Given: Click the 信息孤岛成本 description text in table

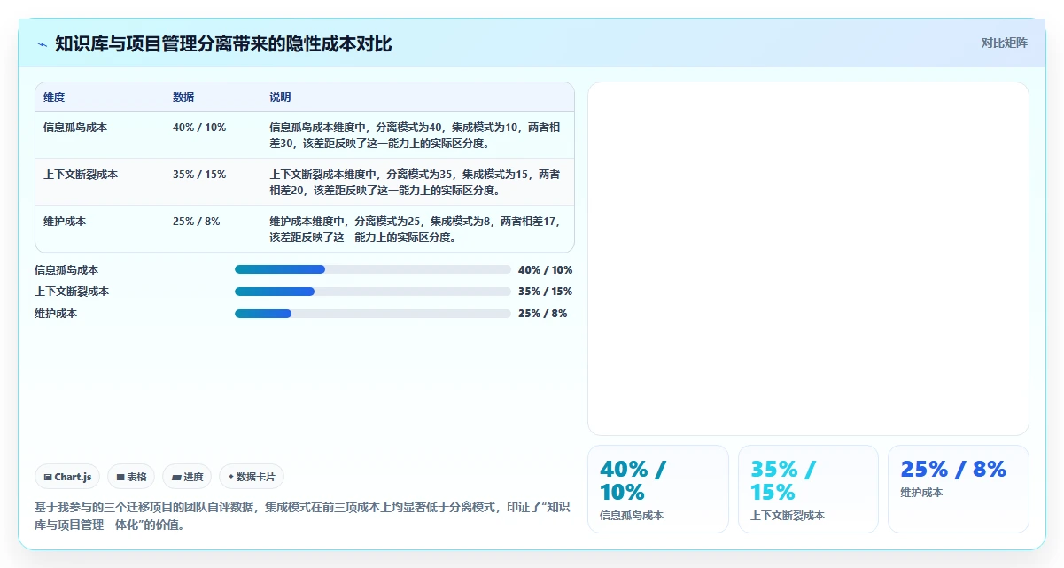Looking at the screenshot, I should pyautogui.click(x=416, y=135).
